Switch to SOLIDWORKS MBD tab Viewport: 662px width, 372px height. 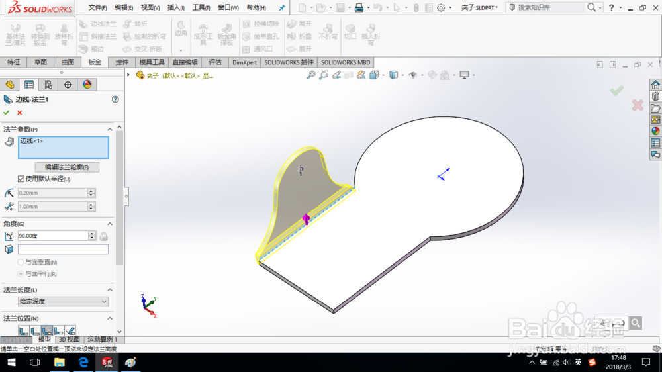tap(346, 62)
